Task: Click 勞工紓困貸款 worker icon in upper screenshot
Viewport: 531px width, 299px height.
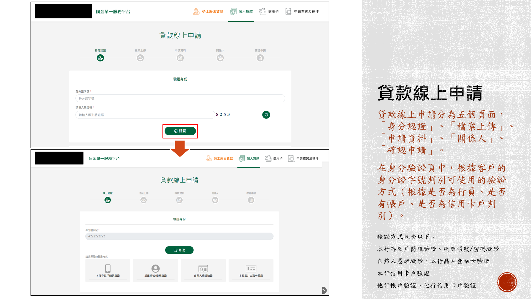Action: coord(196,12)
